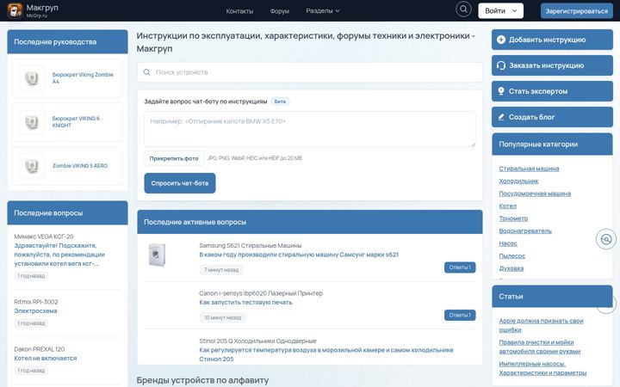
Task: Click the pencil icon on Создать блог
Action: 501,117
